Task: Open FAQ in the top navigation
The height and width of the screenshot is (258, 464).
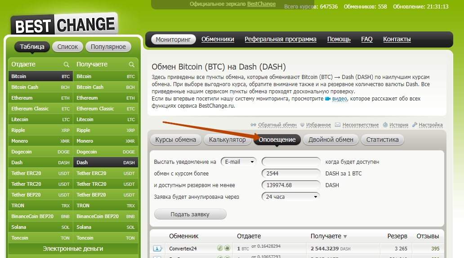Action: point(366,39)
